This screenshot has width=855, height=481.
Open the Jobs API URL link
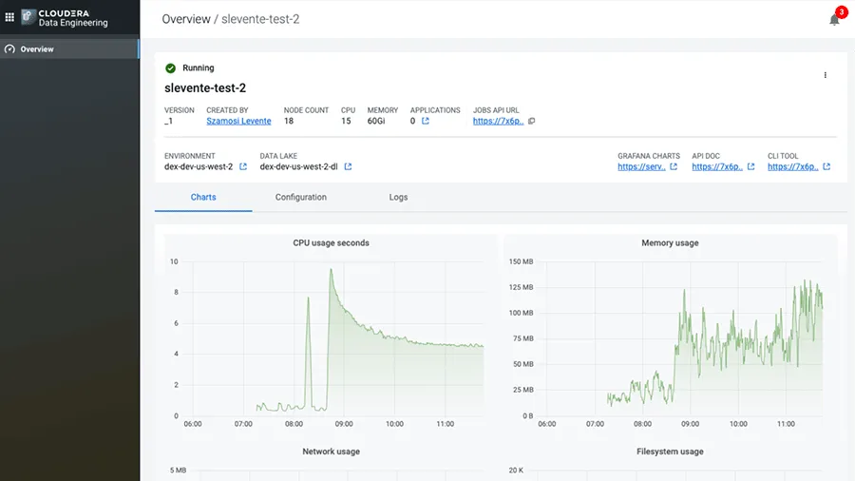[498, 122]
